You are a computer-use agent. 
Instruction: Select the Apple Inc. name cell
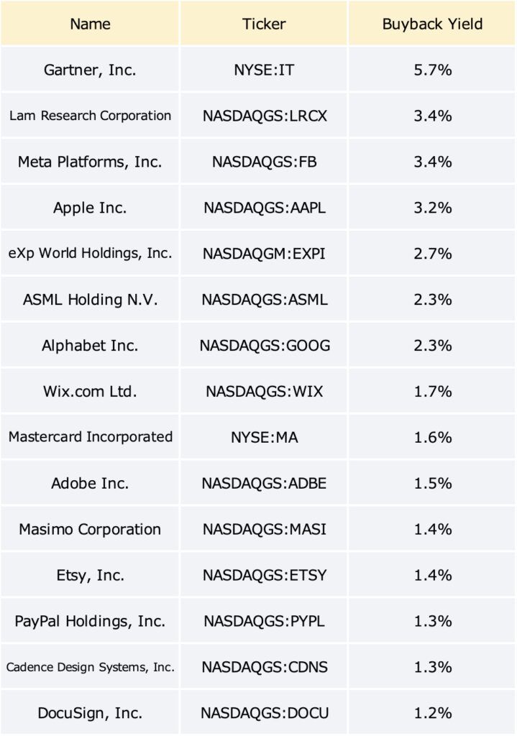[x=90, y=208]
